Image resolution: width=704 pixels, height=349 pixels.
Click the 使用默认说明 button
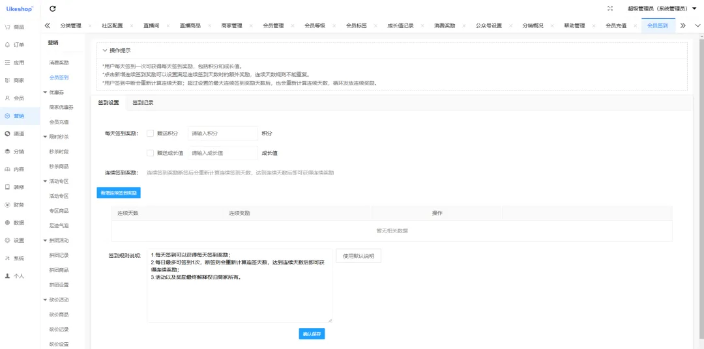[359, 256]
